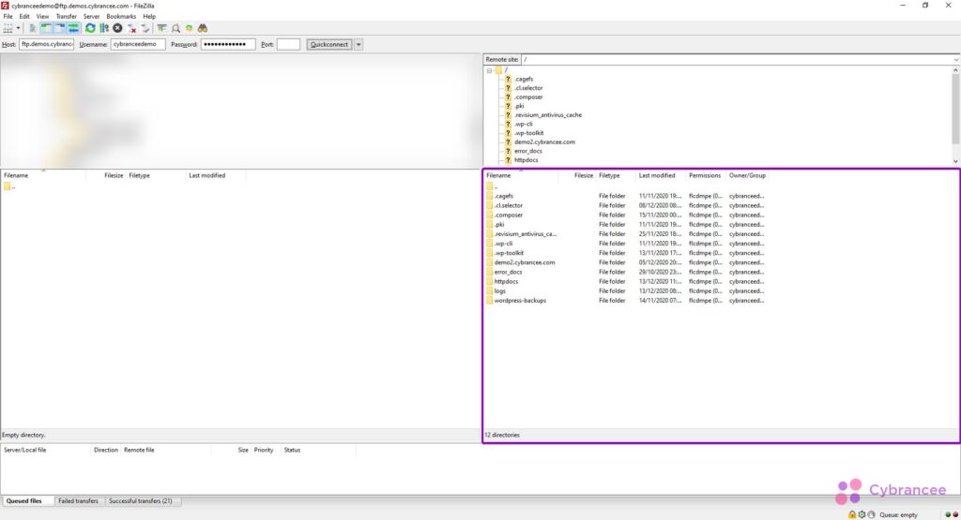The image size is (961, 520).
Task: Select the .revisium_antivirus_ca... folder row
Action: (x=626, y=233)
